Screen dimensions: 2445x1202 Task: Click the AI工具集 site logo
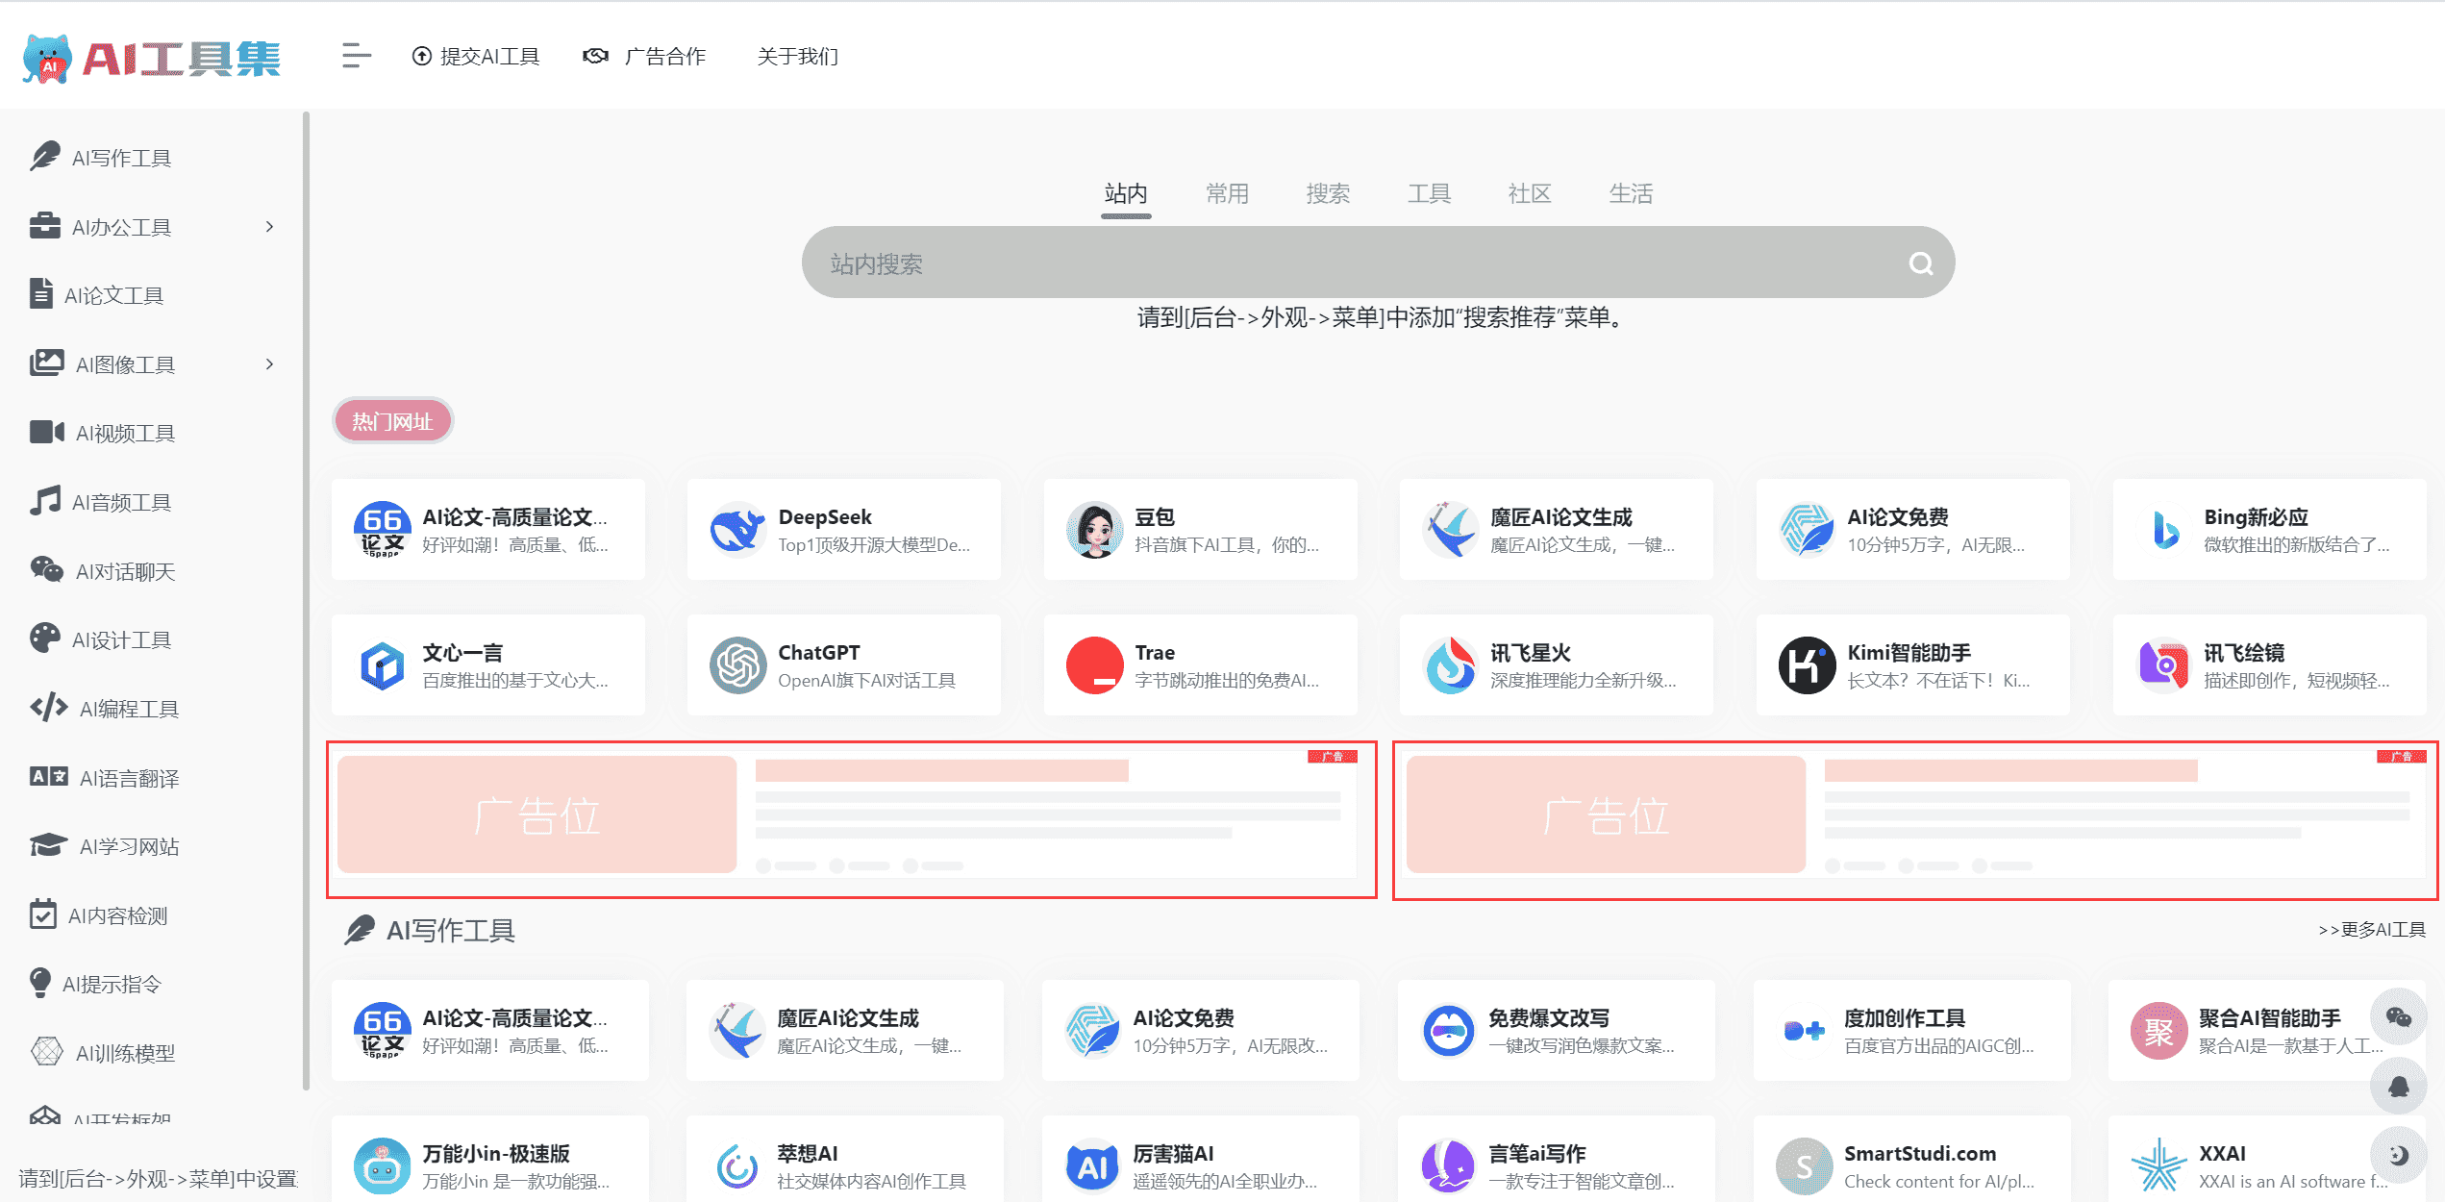pos(152,59)
